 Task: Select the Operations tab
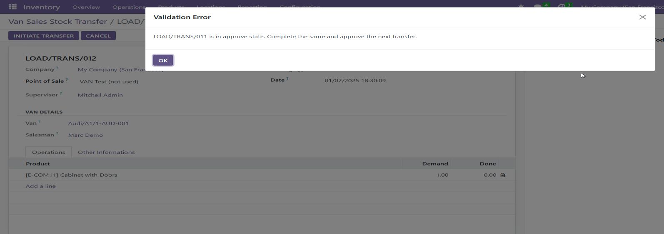tap(48, 152)
